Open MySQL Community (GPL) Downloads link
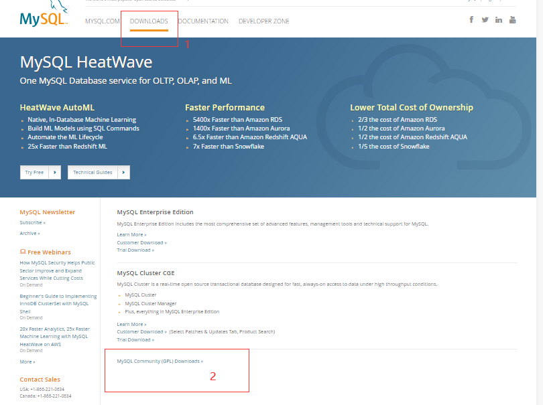Screen dimensions: 543x405 click(x=160, y=361)
